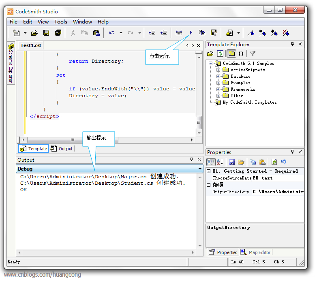Open the Tools menu
This screenshot has height=282, width=319.
(61, 22)
